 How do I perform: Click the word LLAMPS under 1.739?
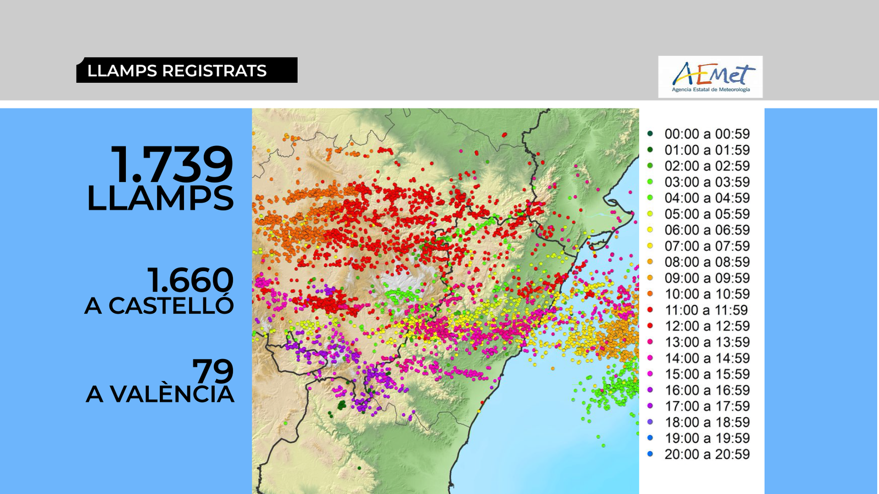(x=160, y=198)
